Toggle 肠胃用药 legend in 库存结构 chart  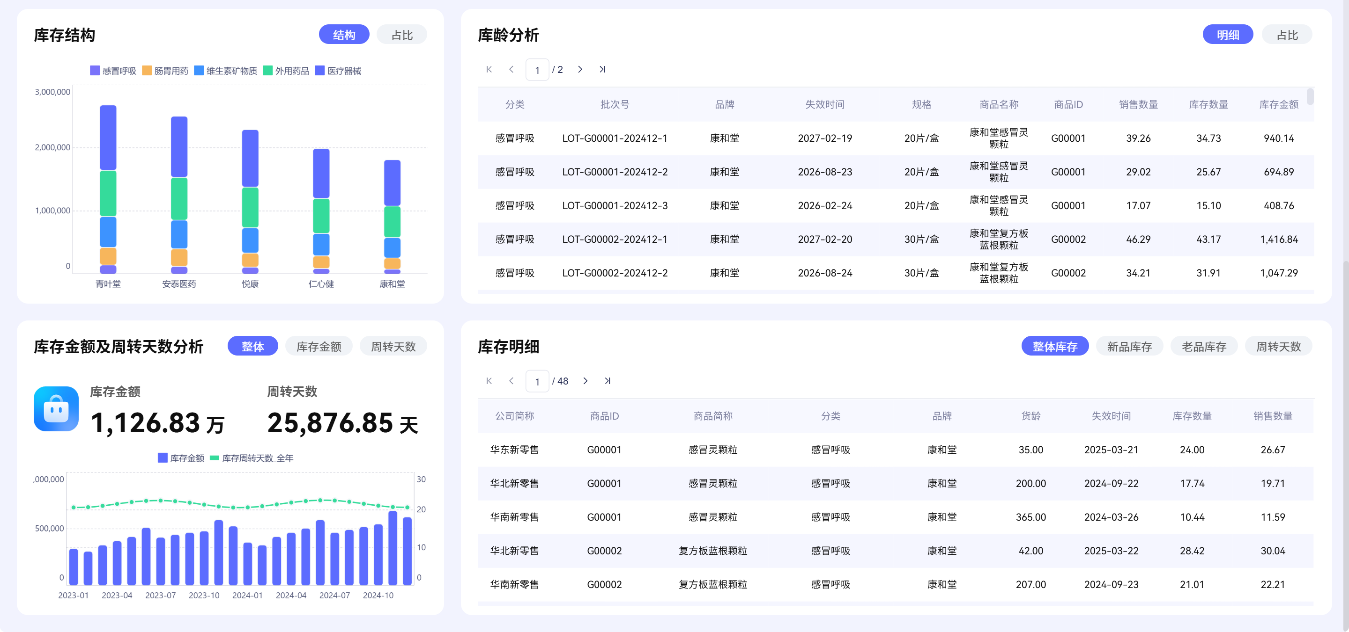pos(165,71)
